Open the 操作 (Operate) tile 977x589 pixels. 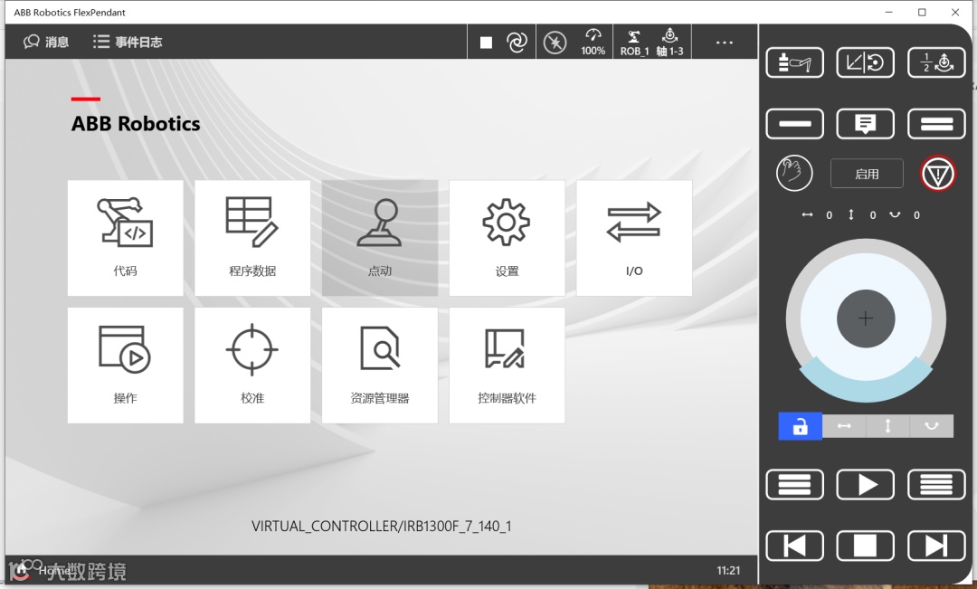(x=125, y=366)
